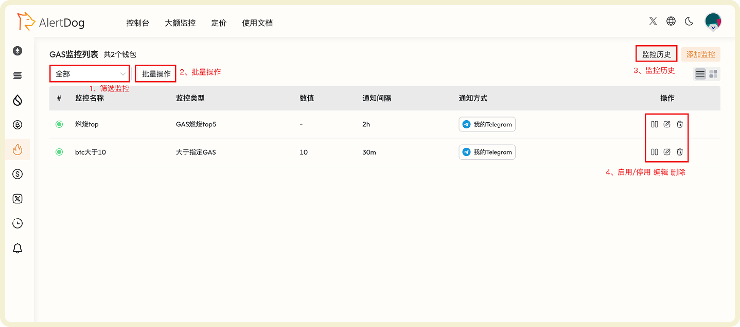Click the 添加监控 button
This screenshot has width=740, height=327.
coord(700,54)
